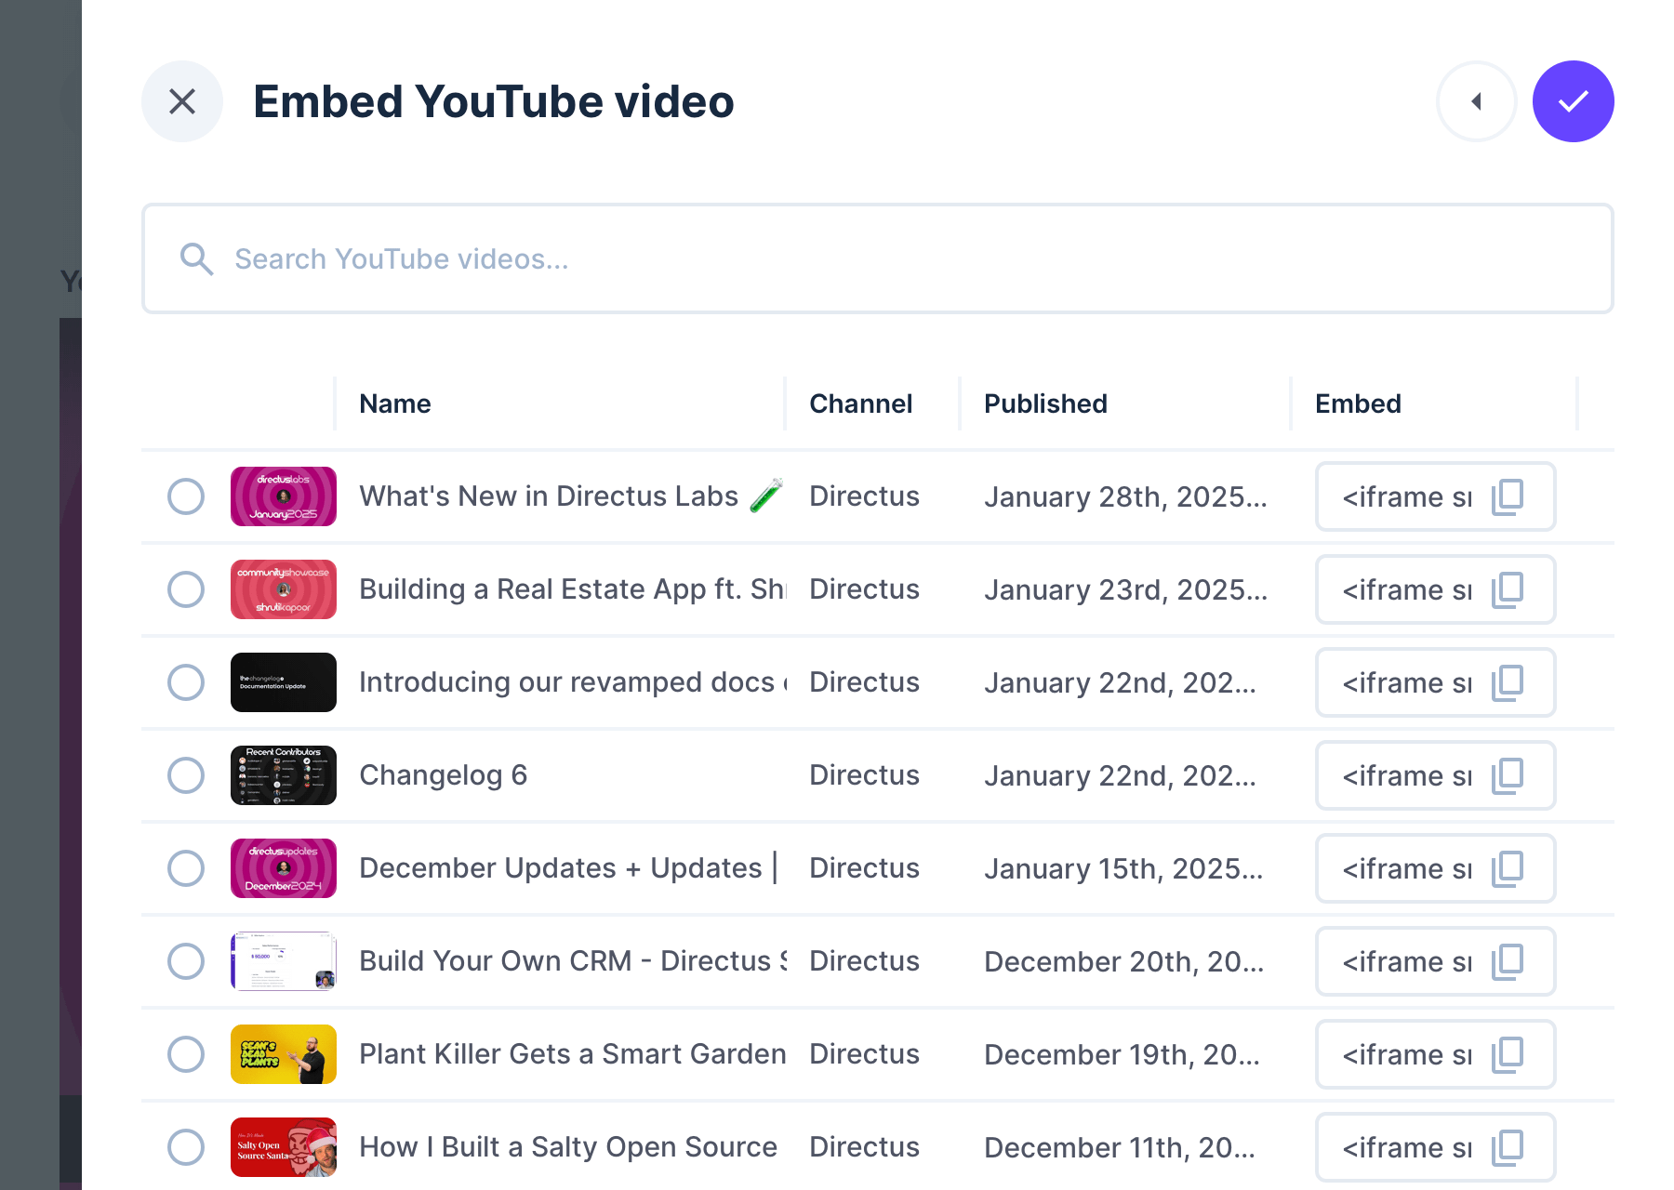Open the Salty Open Source Santa thumbnail

tap(284, 1147)
